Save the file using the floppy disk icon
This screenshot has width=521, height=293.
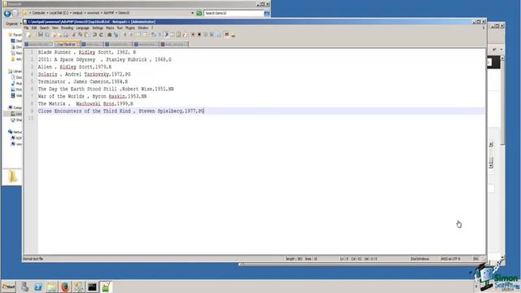tap(41, 34)
